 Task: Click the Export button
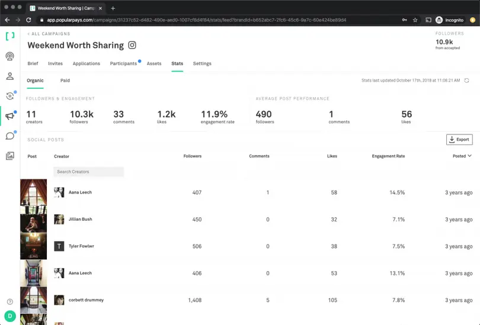459,140
